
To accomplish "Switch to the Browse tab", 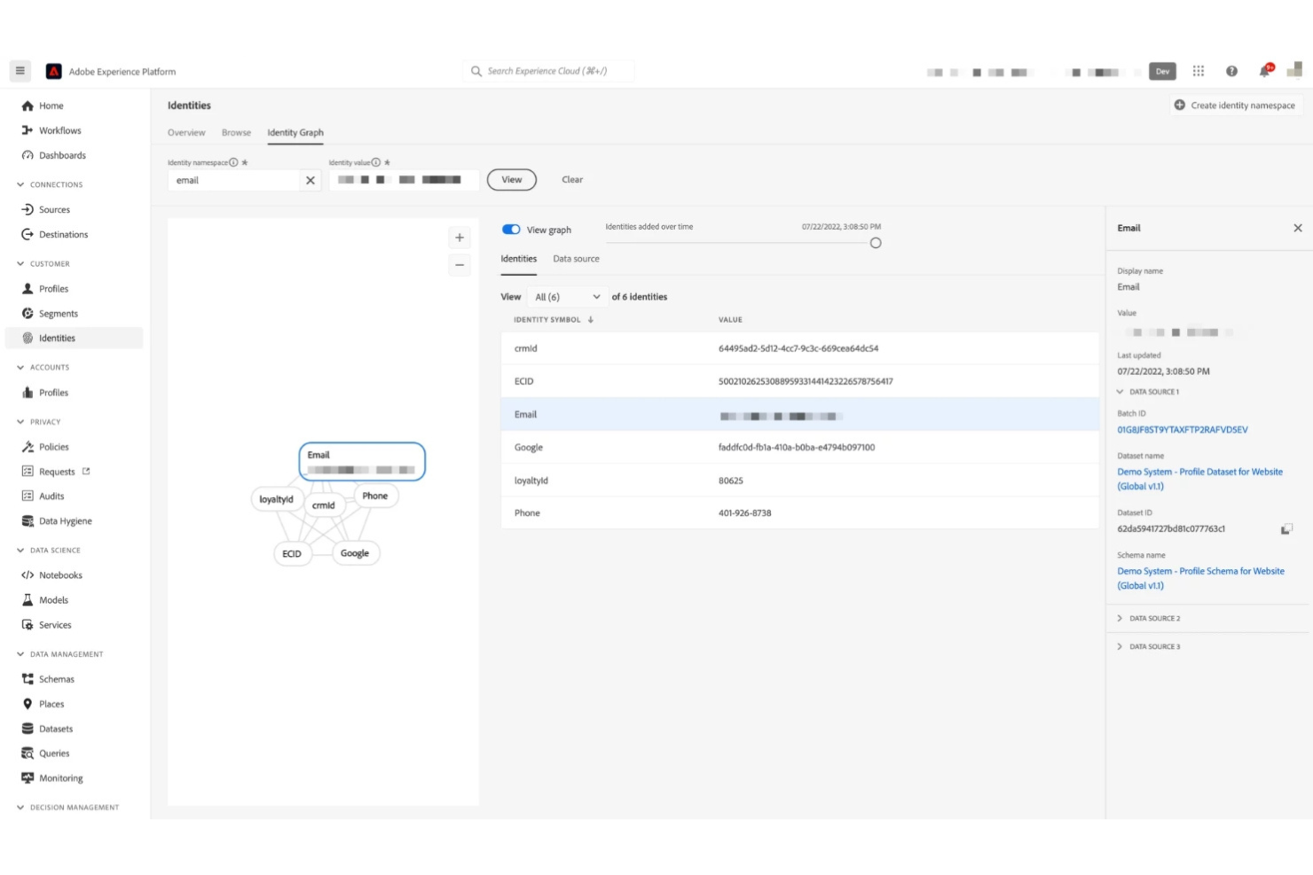I will point(236,132).
